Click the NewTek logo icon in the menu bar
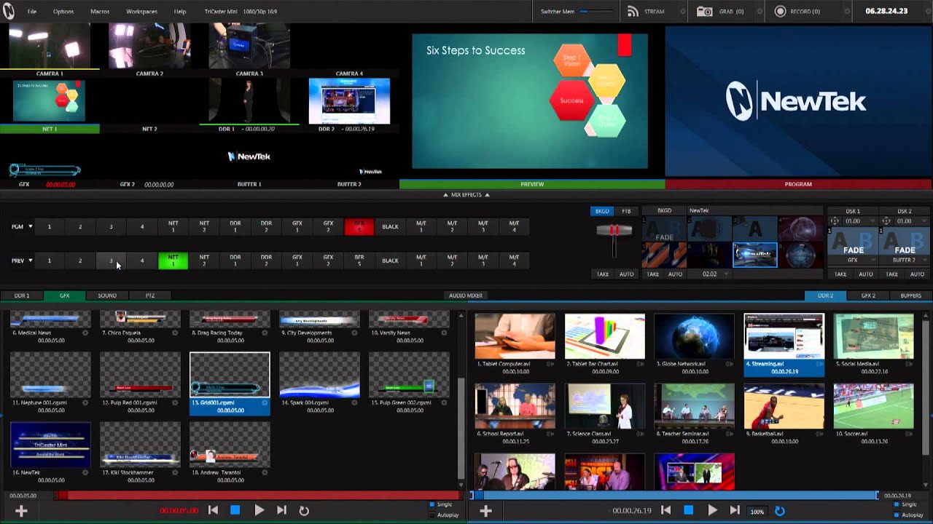Screen dimensions: 933x524 [x=8, y=11]
